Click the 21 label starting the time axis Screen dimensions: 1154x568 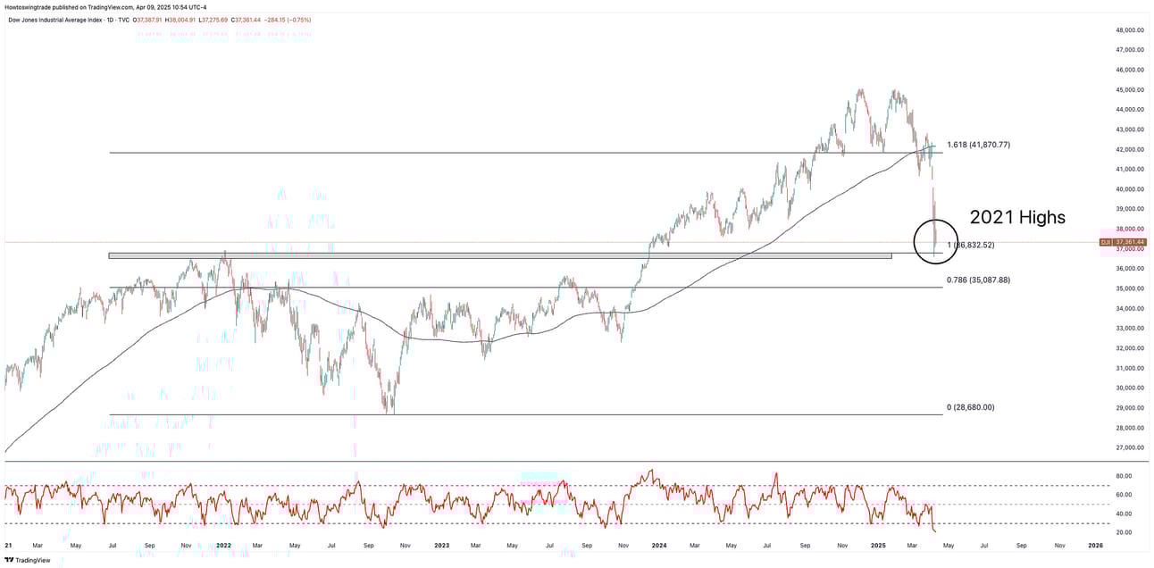[x=8, y=545]
